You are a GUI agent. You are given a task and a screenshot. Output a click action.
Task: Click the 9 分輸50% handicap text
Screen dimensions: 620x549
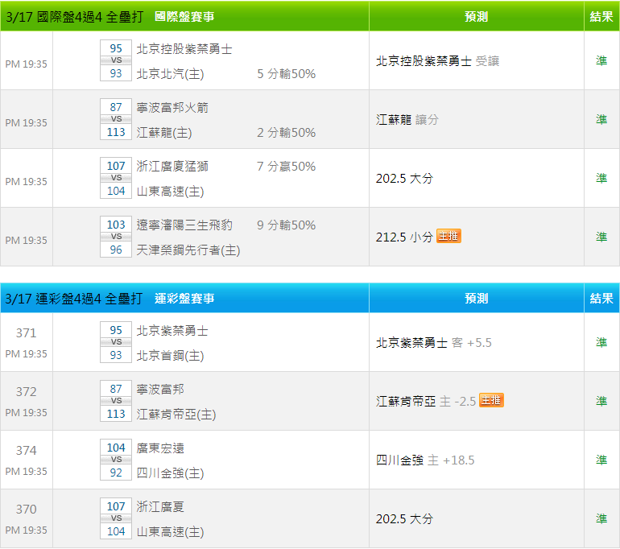[287, 225]
